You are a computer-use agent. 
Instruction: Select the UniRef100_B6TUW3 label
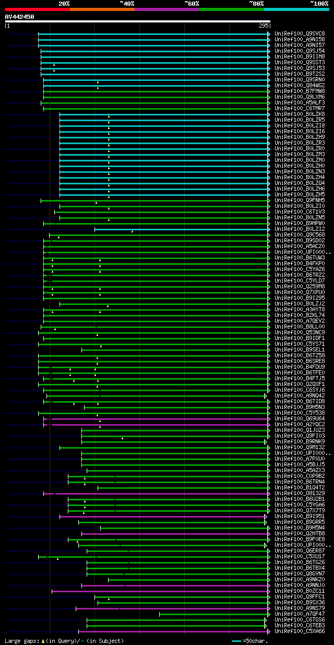pos(300,257)
